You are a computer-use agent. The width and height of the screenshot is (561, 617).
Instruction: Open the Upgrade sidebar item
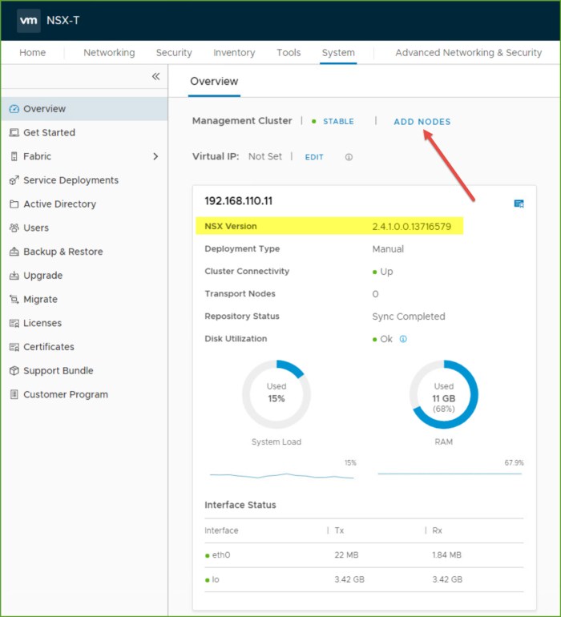[x=42, y=276]
